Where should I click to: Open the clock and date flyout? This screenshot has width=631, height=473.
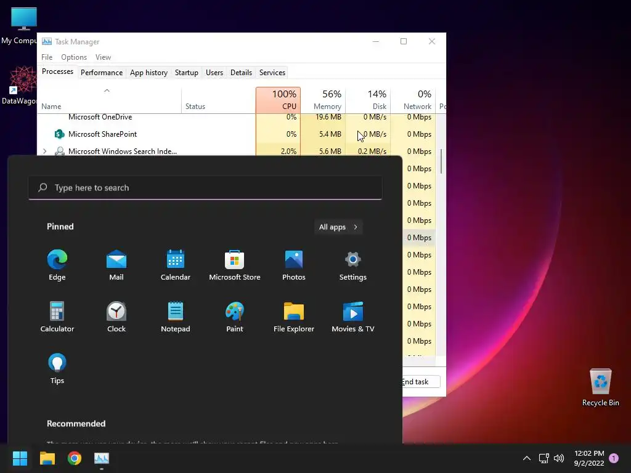coord(589,458)
